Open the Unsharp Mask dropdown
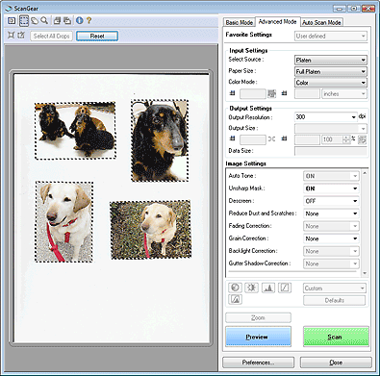Image resolution: width=380 pixels, height=376 pixels. pyautogui.click(x=331, y=188)
